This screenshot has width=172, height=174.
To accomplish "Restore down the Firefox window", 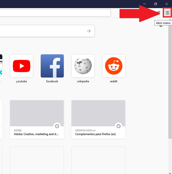I will point(155,4).
